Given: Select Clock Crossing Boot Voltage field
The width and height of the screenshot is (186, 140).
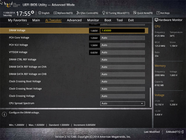Looking at the screenshot, I should click(x=123, y=82).
